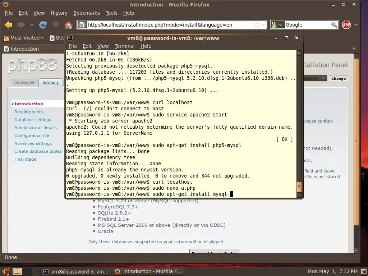Screen dimensions: 368x276
Task: Click the Most Visited folder icon
Action: [6, 38]
